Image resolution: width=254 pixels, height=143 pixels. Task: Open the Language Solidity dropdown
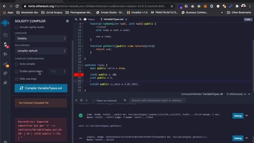point(41,39)
